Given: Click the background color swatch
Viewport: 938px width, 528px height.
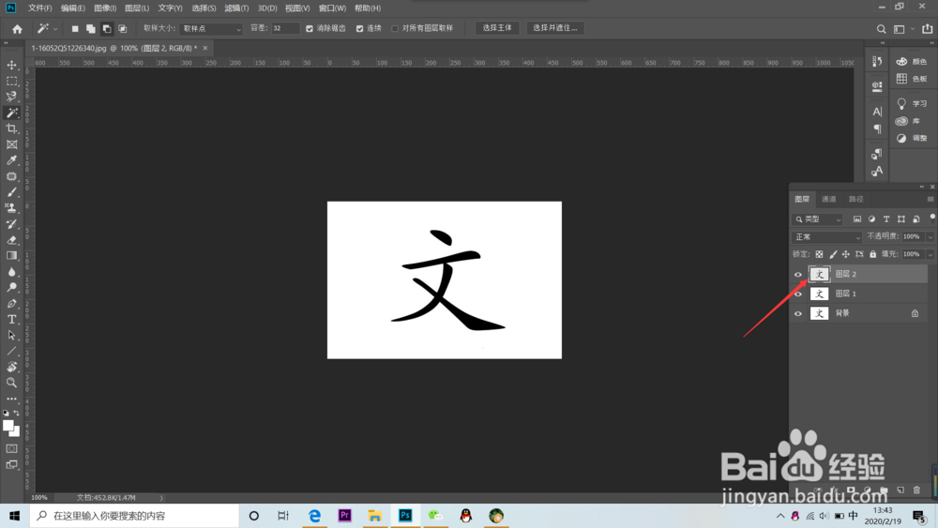Looking at the screenshot, I should click(x=16, y=431).
